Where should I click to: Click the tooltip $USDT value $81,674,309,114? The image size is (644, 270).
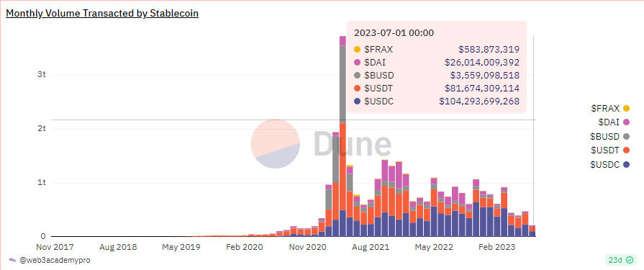point(482,88)
